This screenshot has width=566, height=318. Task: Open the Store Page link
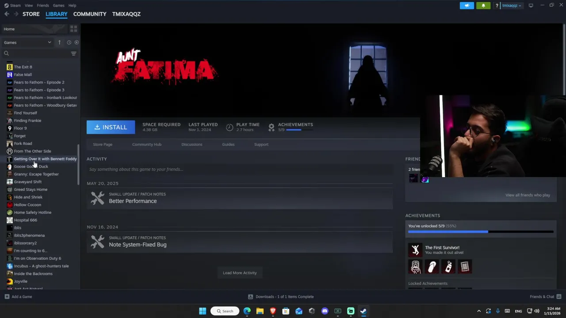pyautogui.click(x=103, y=144)
